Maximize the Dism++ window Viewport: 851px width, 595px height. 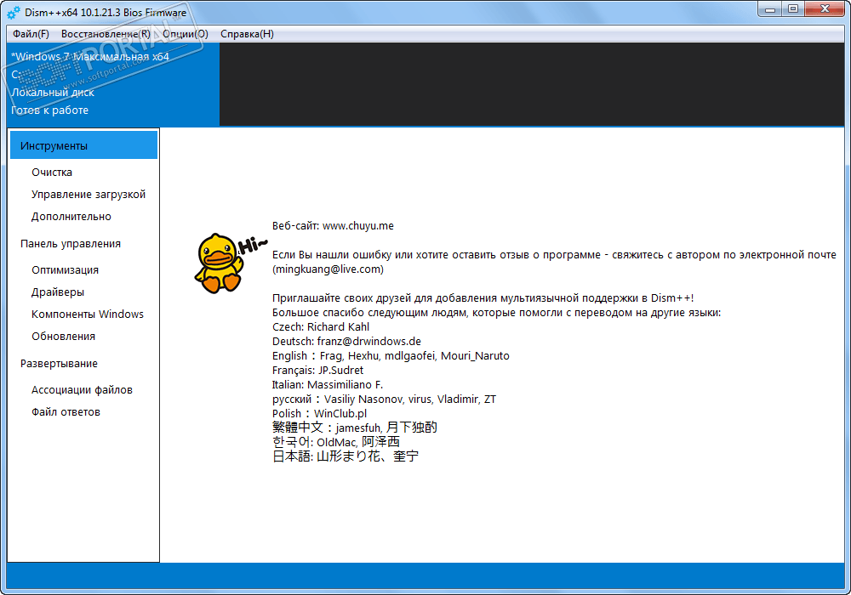click(x=793, y=9)
